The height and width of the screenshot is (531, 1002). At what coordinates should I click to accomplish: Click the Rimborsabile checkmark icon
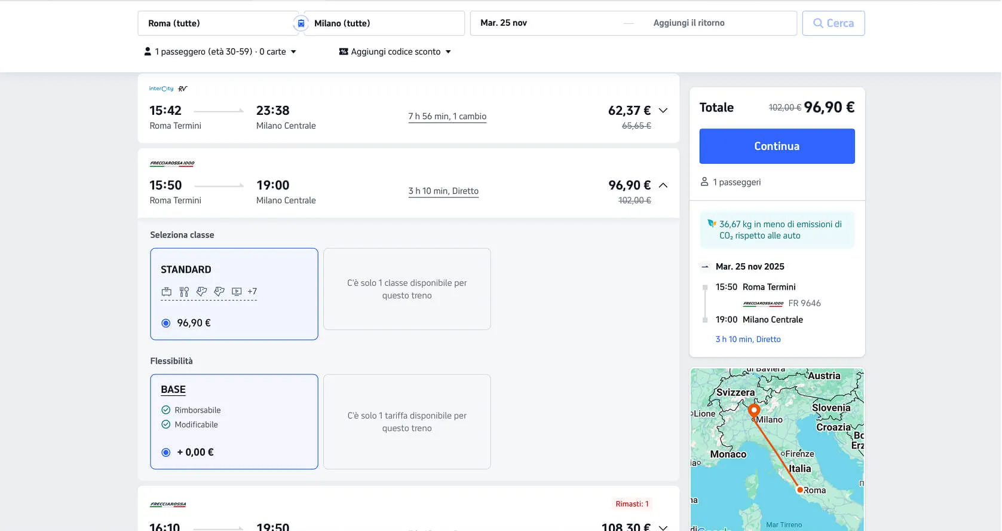(166, 410)
